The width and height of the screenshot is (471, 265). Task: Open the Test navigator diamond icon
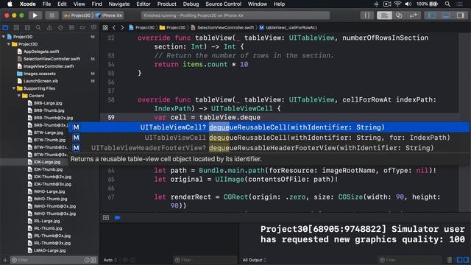tap(60, 28)
